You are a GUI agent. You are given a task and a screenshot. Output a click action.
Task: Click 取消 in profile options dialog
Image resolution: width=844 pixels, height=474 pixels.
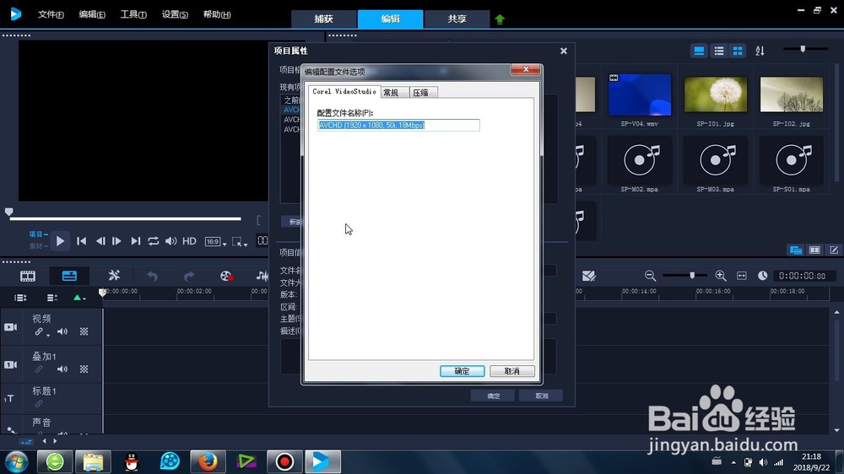point(512,371)
